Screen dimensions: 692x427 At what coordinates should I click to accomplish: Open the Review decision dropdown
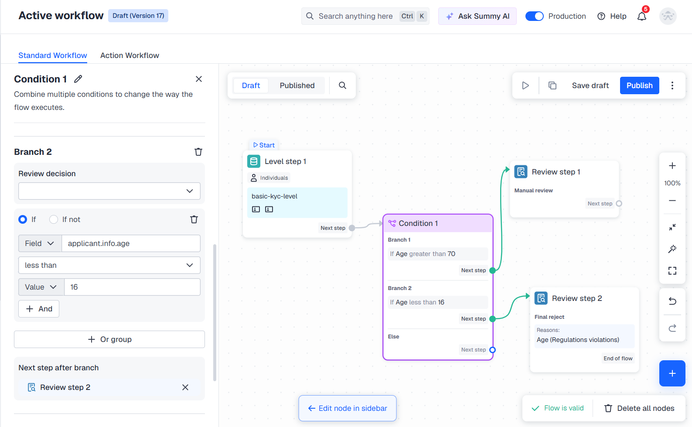click(109, 191)
